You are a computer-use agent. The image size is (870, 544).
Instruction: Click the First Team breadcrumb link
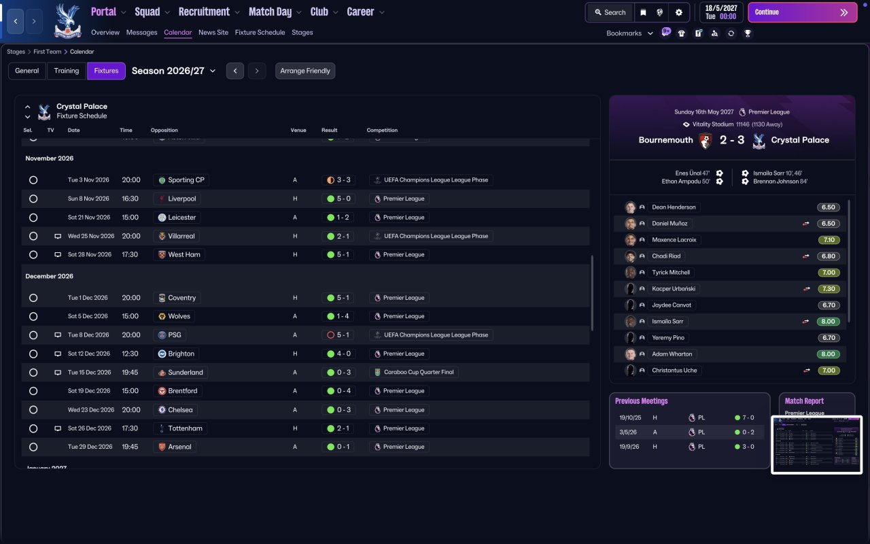pos(48,52)
